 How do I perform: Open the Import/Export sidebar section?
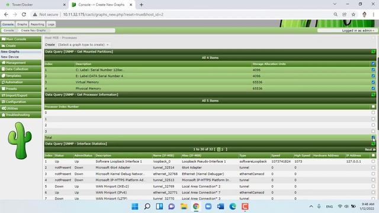(x=21, y=95)
